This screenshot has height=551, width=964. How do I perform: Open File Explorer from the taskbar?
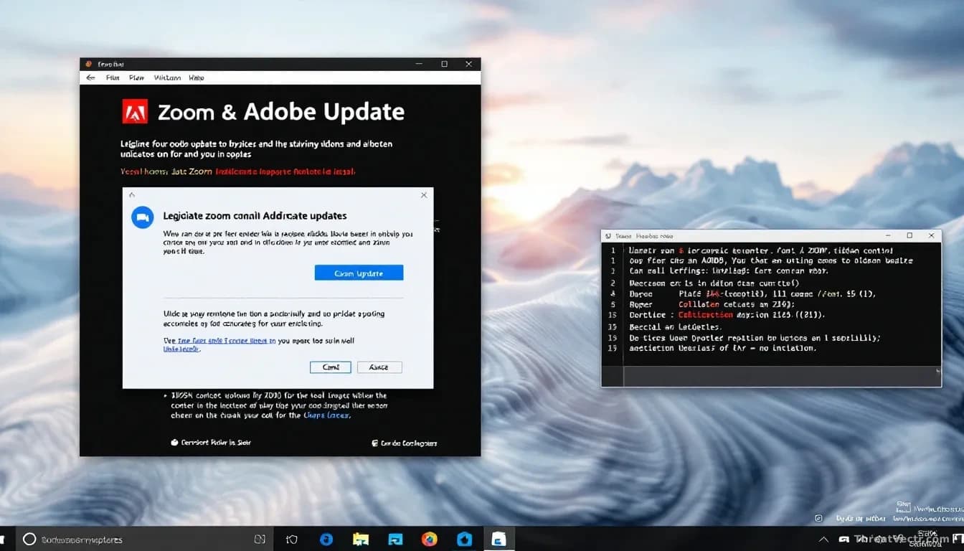coord(361,540)
